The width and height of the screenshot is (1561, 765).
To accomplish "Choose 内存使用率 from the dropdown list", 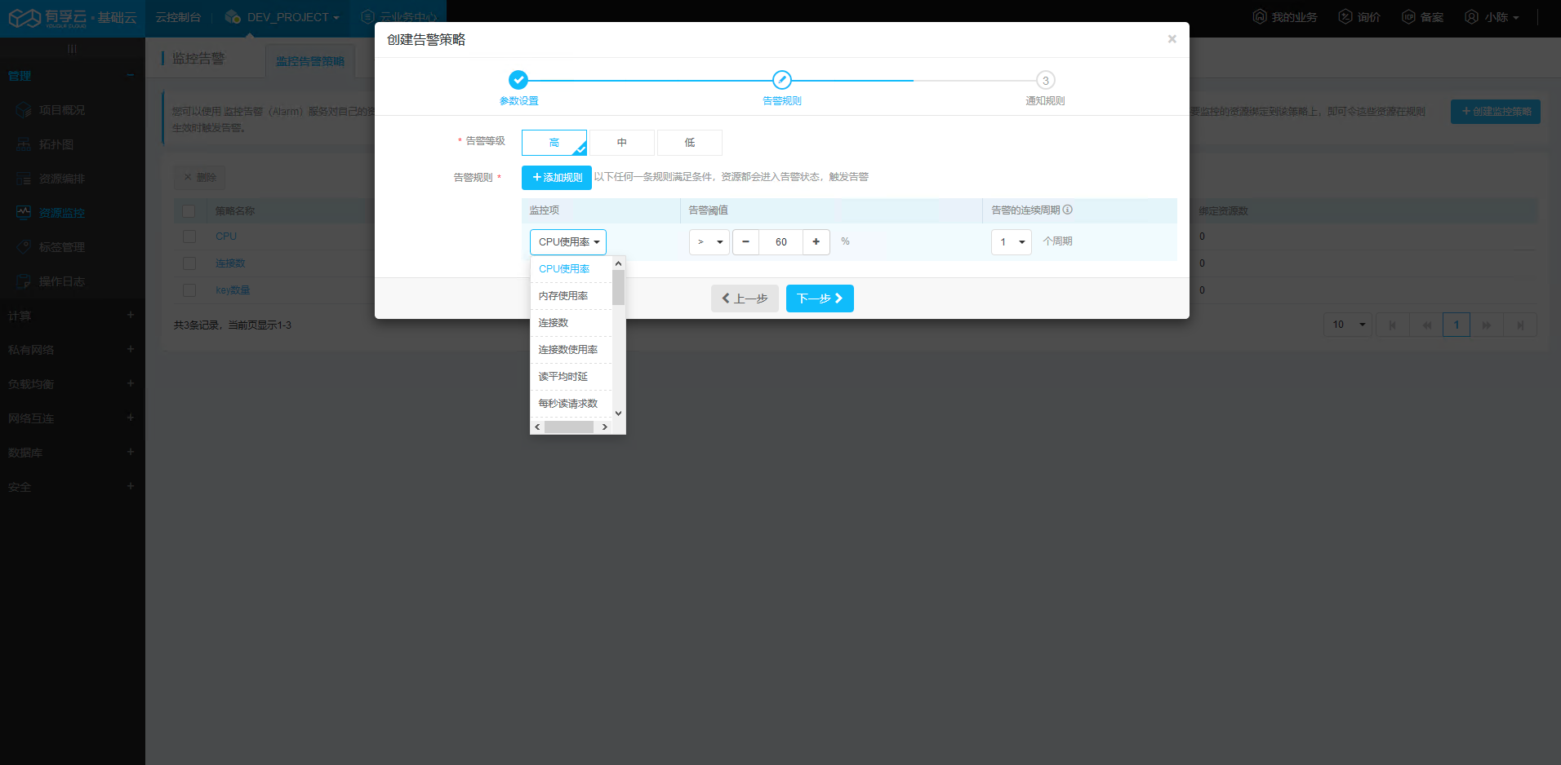I will coord(563,296).
